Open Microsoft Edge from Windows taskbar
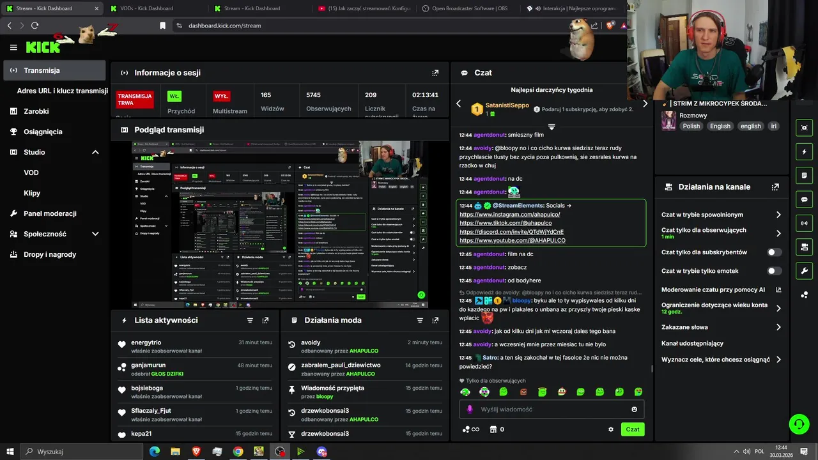This screenshot has width=818, height=460. 155,452
